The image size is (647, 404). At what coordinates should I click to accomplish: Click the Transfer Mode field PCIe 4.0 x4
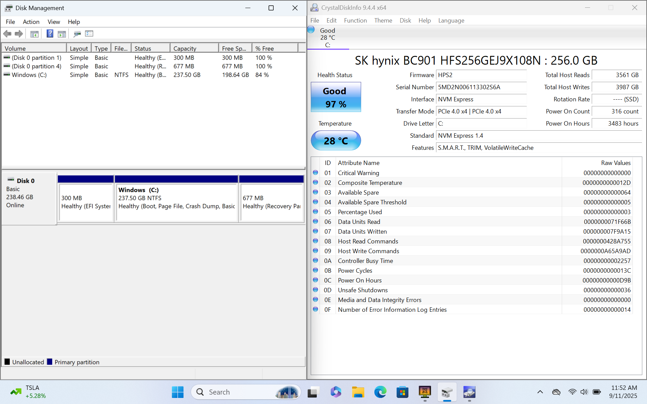click(481, 111)
